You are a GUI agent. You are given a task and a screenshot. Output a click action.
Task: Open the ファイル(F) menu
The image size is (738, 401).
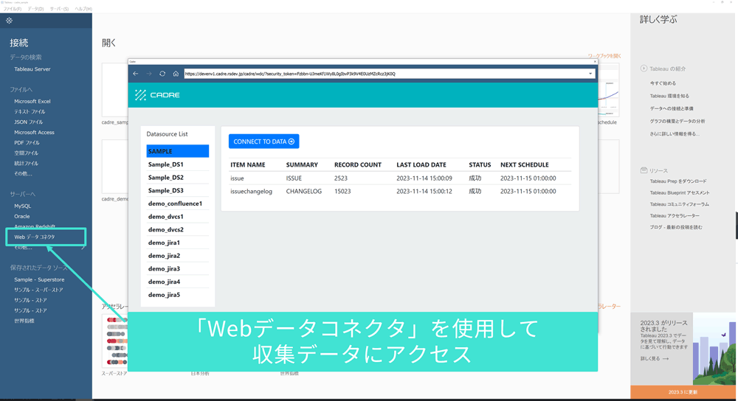13,9
